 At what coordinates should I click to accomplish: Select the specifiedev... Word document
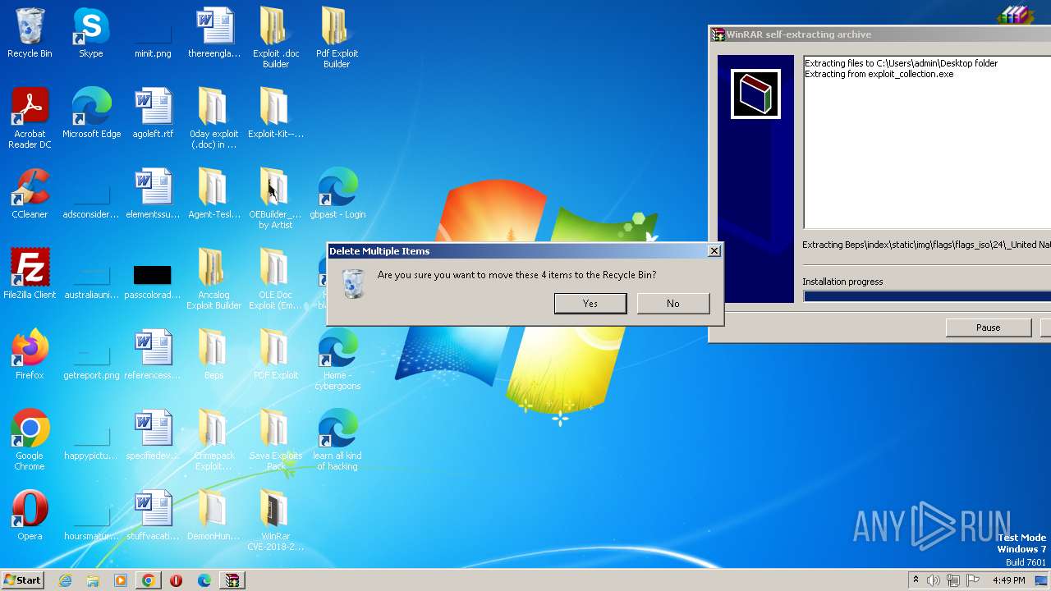153,436
